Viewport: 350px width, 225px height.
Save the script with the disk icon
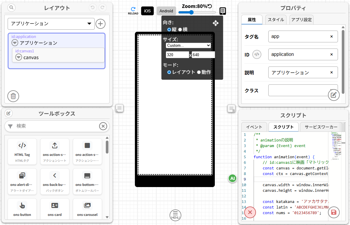(334, 212)
